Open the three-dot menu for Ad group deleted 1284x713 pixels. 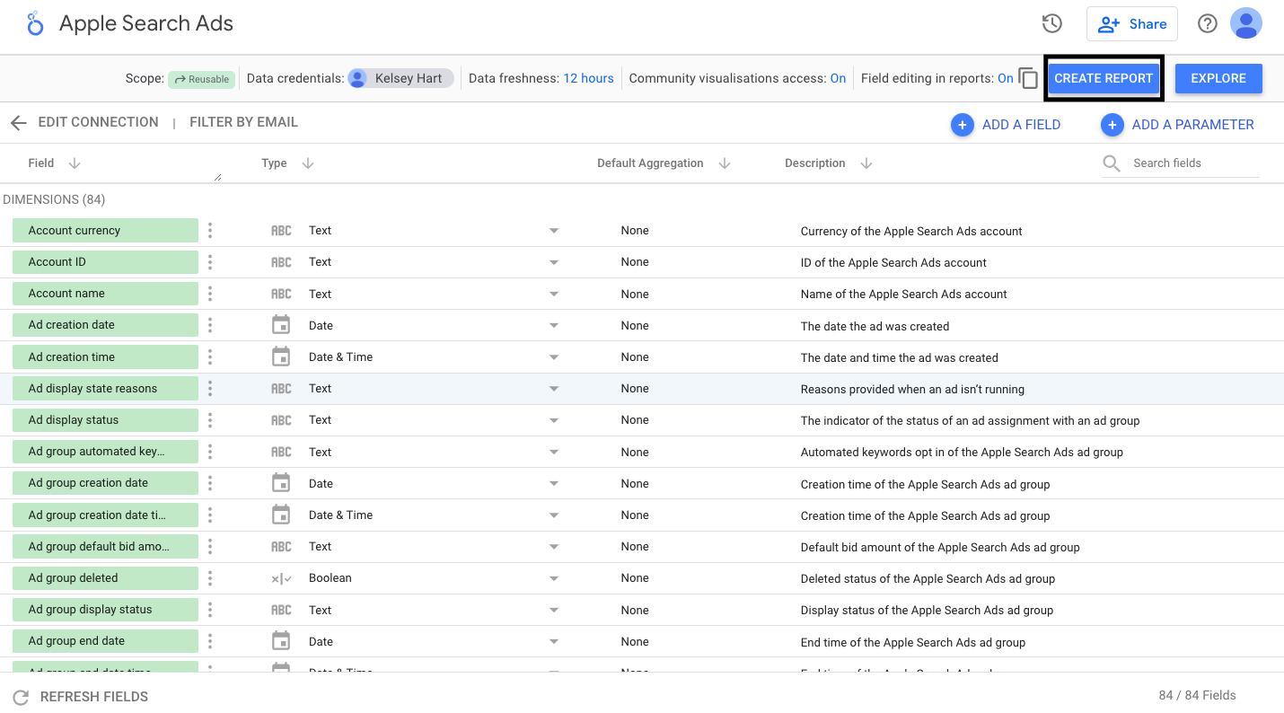210,578
